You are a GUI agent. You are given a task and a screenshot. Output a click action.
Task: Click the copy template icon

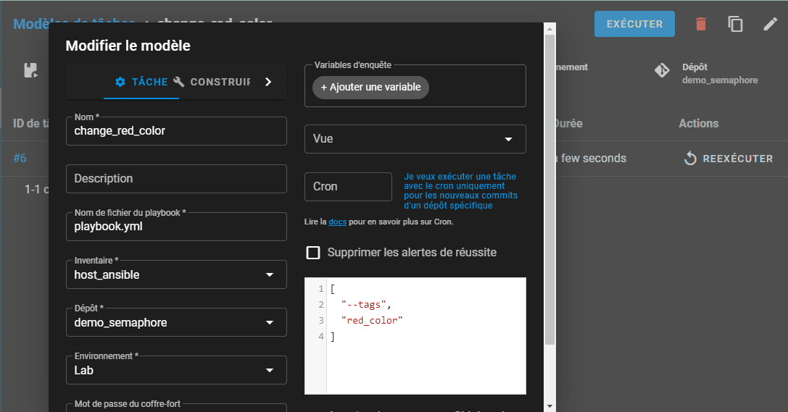(735, 24)
